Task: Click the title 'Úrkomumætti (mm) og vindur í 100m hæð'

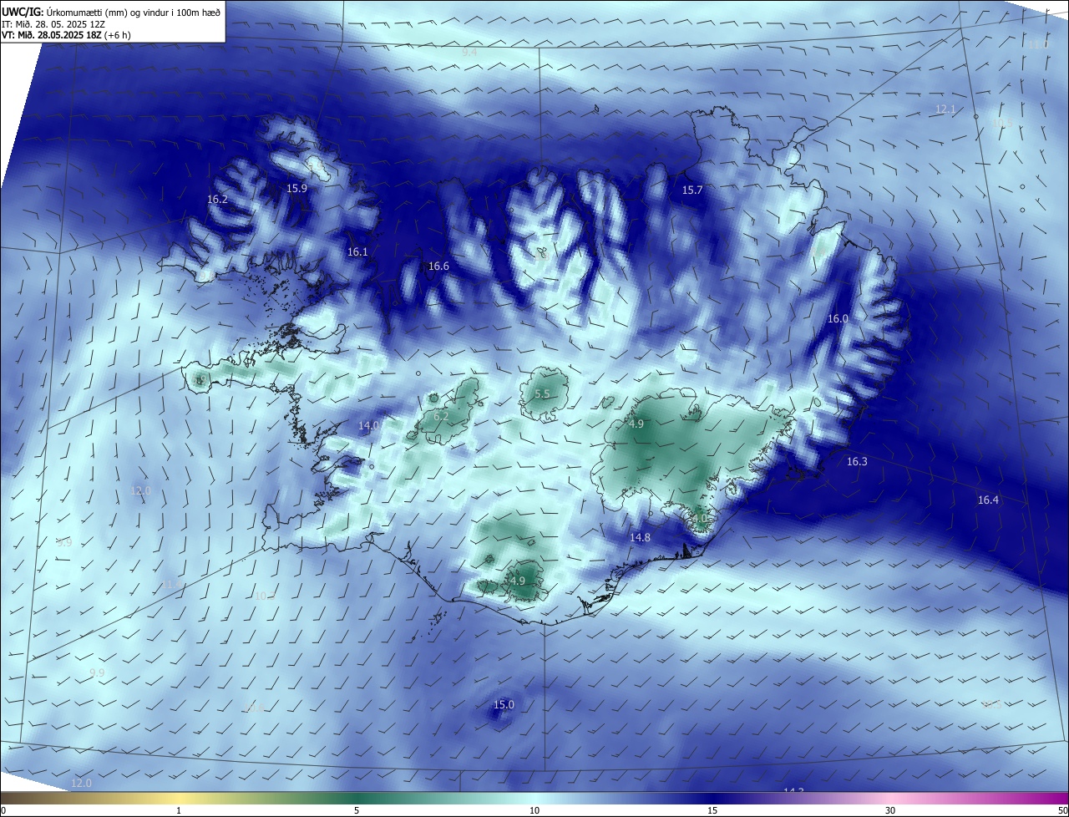Action: click(x=134, y=12)
